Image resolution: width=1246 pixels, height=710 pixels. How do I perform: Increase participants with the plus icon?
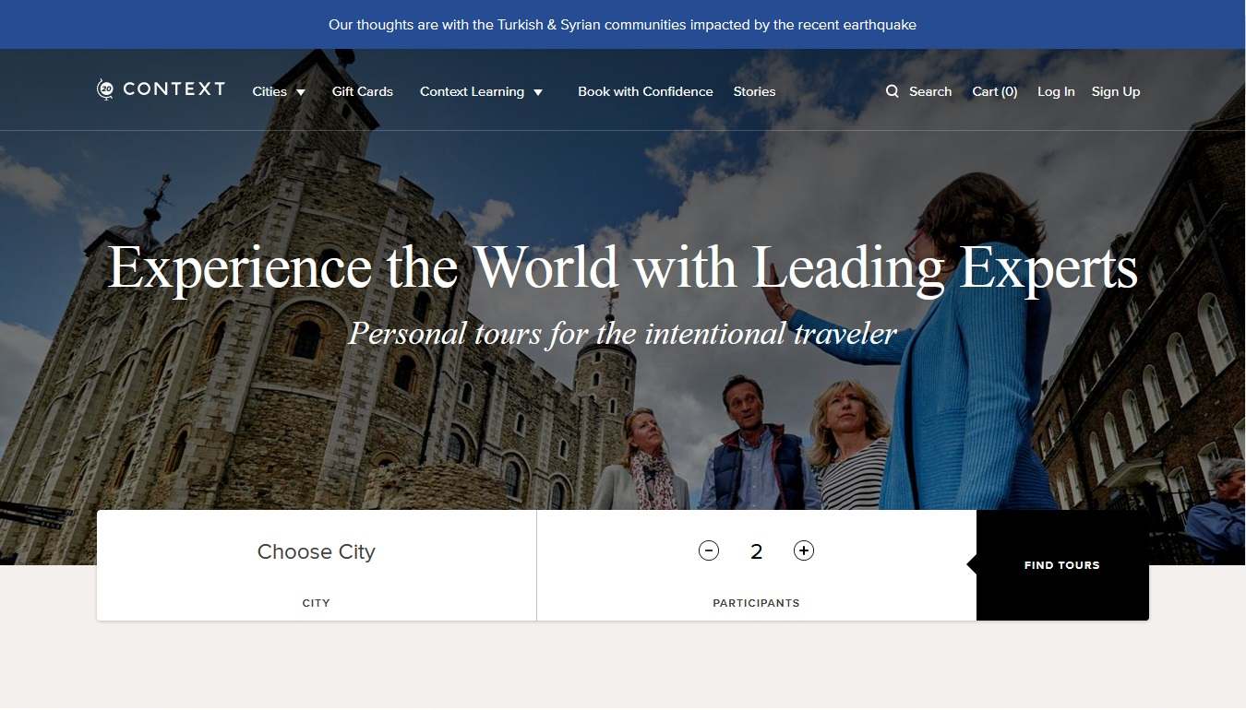pos(804,550)
